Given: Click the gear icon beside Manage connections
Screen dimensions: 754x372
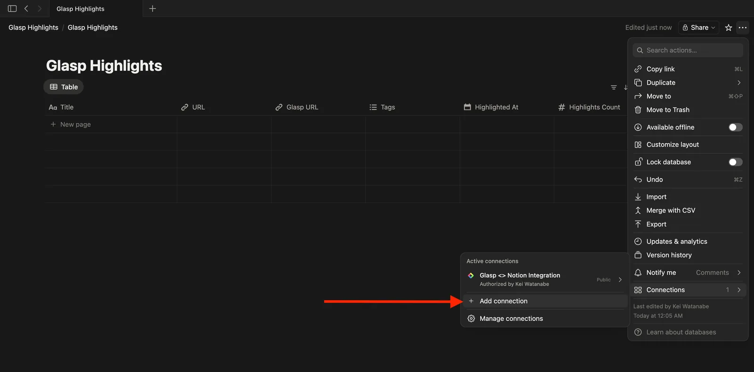Looking at the screenshot, I should [471, 319].
